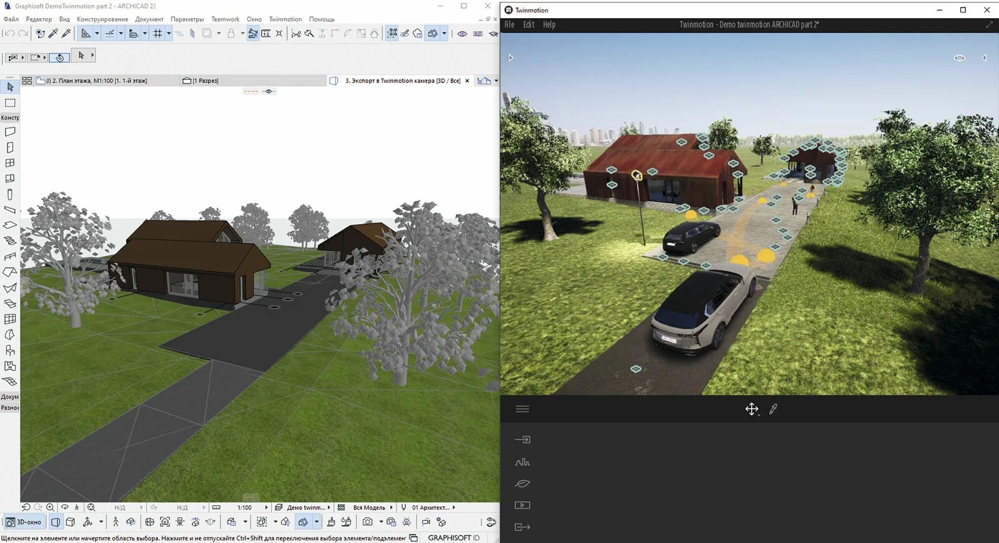Choose the Slab tool in the toolbox
This screenshot has height=543, width=999.
(10, 225)
